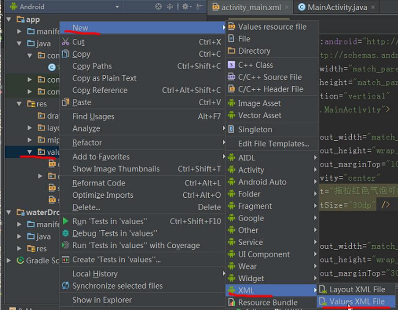The height and width of the screenshot is (310, 398).
Task: Open the Refactor submenu
Action: click(143, 142)
